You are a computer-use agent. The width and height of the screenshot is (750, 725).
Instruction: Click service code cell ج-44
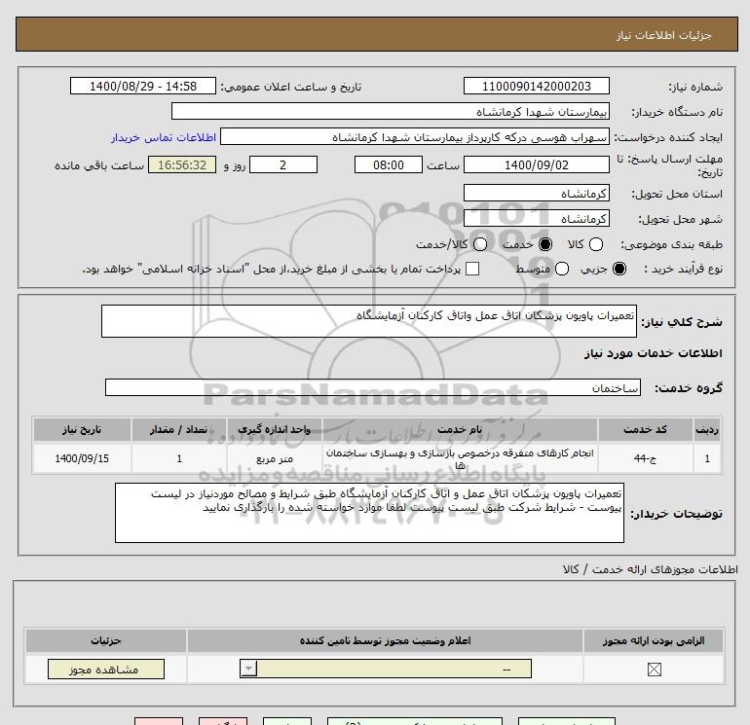tap(645, 458)
